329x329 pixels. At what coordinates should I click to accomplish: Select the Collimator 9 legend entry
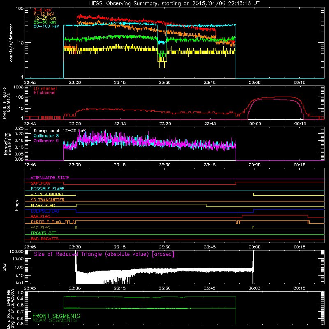pos(46,141)
